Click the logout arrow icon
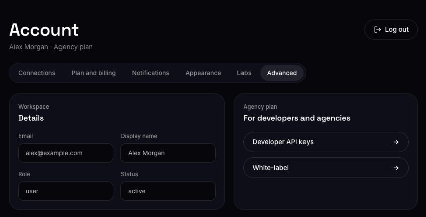426x217 pixels. (377, 30)
